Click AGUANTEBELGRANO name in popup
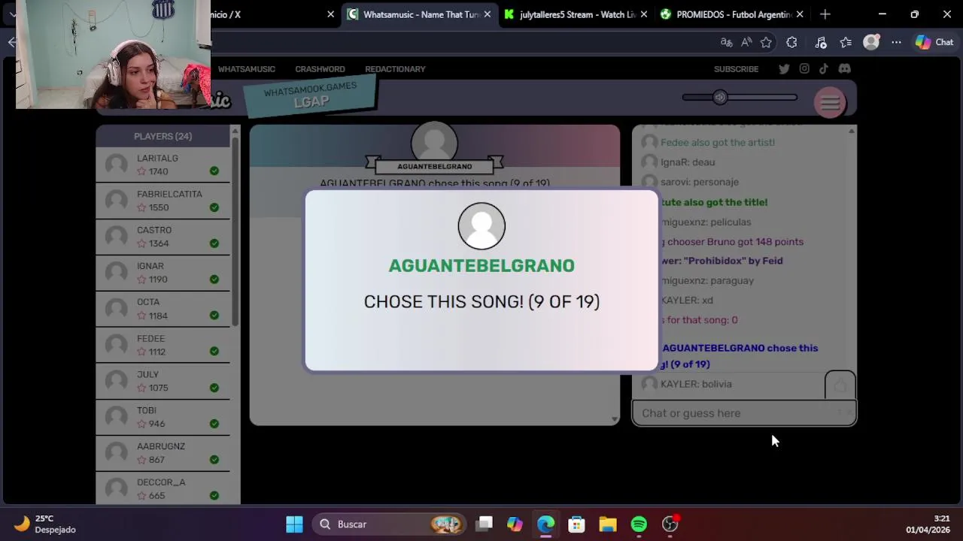This screenshot has height=541, width=963. coord(481,265)
